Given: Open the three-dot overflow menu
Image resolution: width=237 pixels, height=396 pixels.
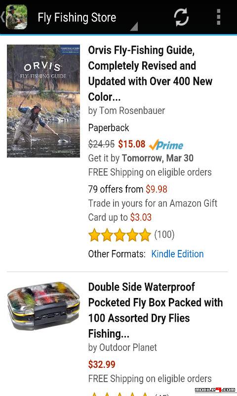Looking at the screenshot, I should 219,17.
